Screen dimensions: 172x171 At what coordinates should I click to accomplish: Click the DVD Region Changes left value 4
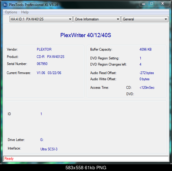pyautogui.click(x=140, y=64)
